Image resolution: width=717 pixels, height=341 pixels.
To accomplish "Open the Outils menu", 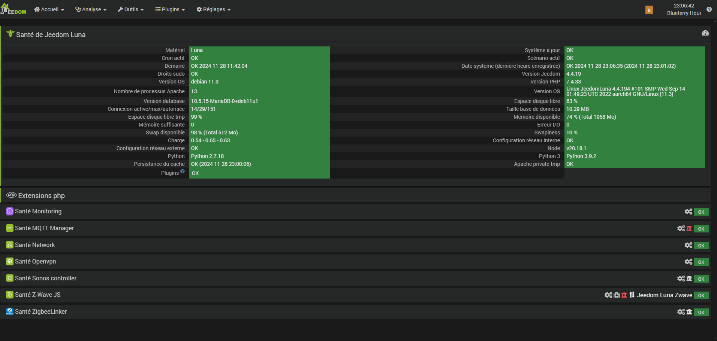I will click(131, 9).
